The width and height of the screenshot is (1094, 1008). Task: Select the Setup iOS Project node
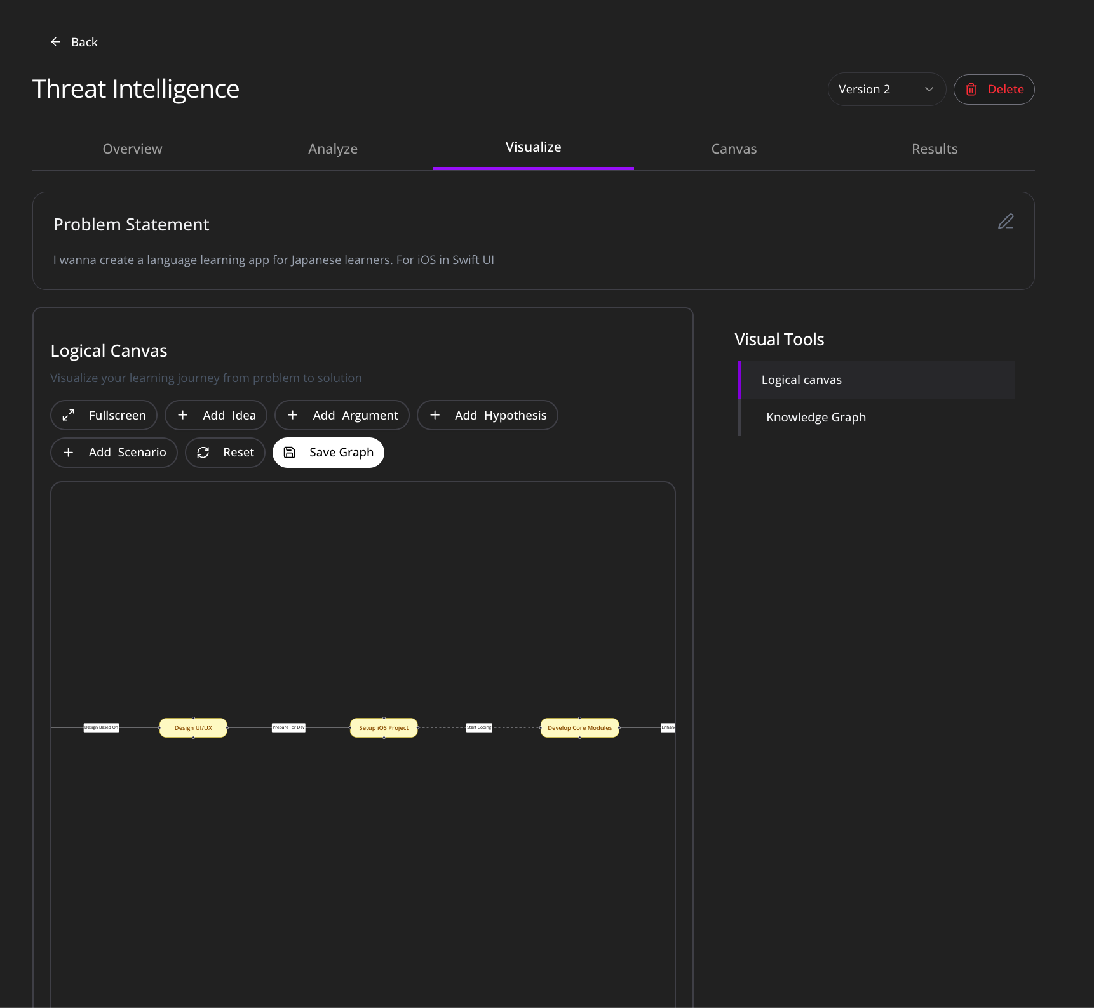click(382, 727)
